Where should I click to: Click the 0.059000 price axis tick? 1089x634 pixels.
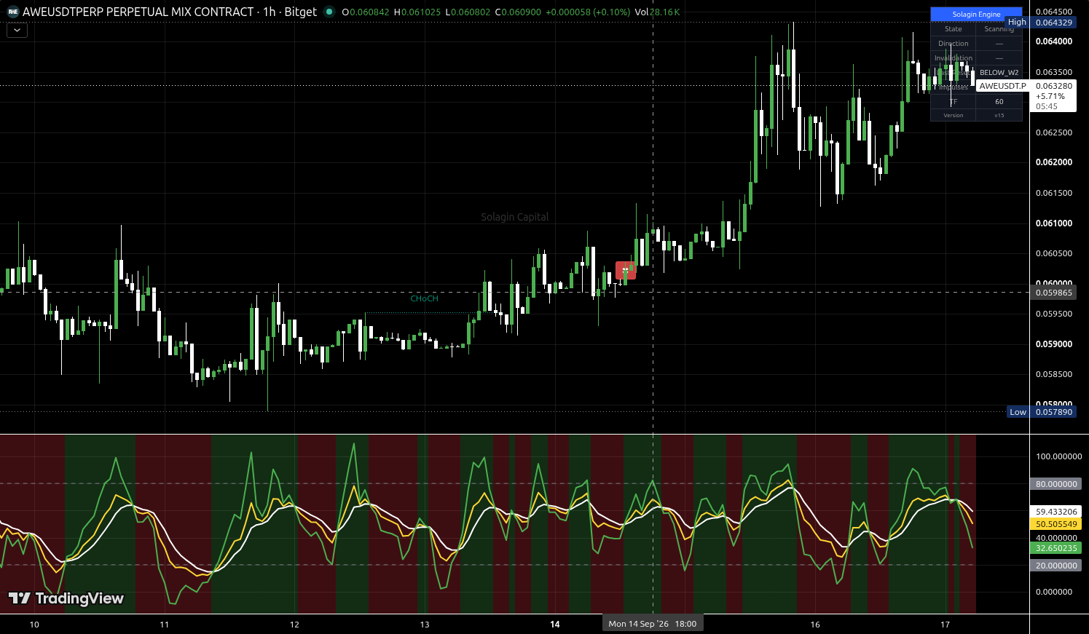[x=1054, y=344]
